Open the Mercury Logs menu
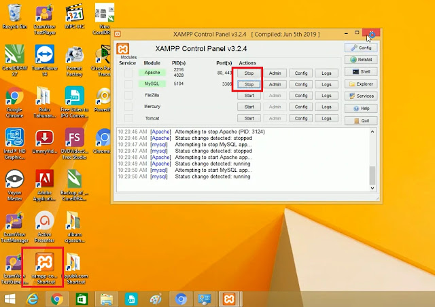This screenshot has width=435, height=307. (x=326, y=107)
